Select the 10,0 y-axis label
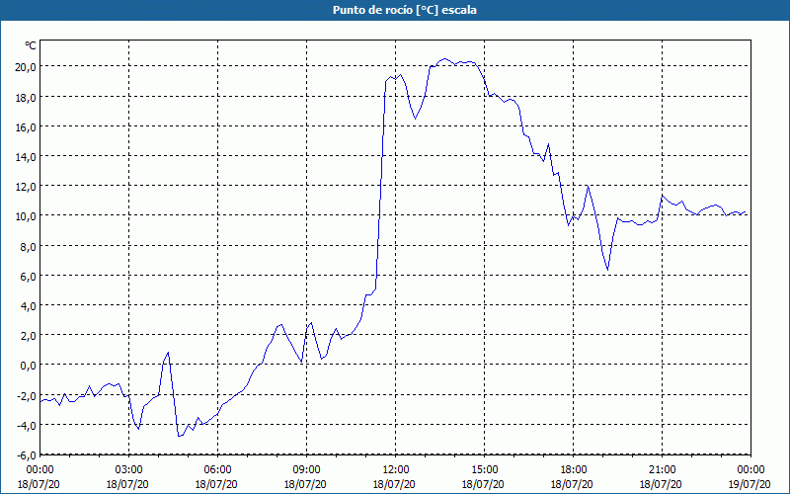Image resolution: width=790 pixels, height=494 pixels. tap(26, 216)
